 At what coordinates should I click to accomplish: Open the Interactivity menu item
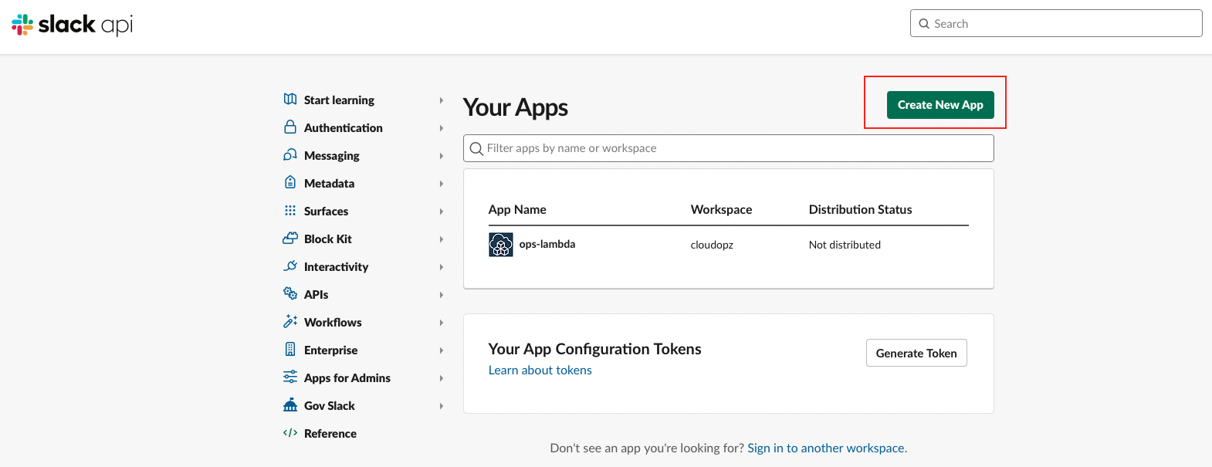pyautogui.click(x=336, y=267)
